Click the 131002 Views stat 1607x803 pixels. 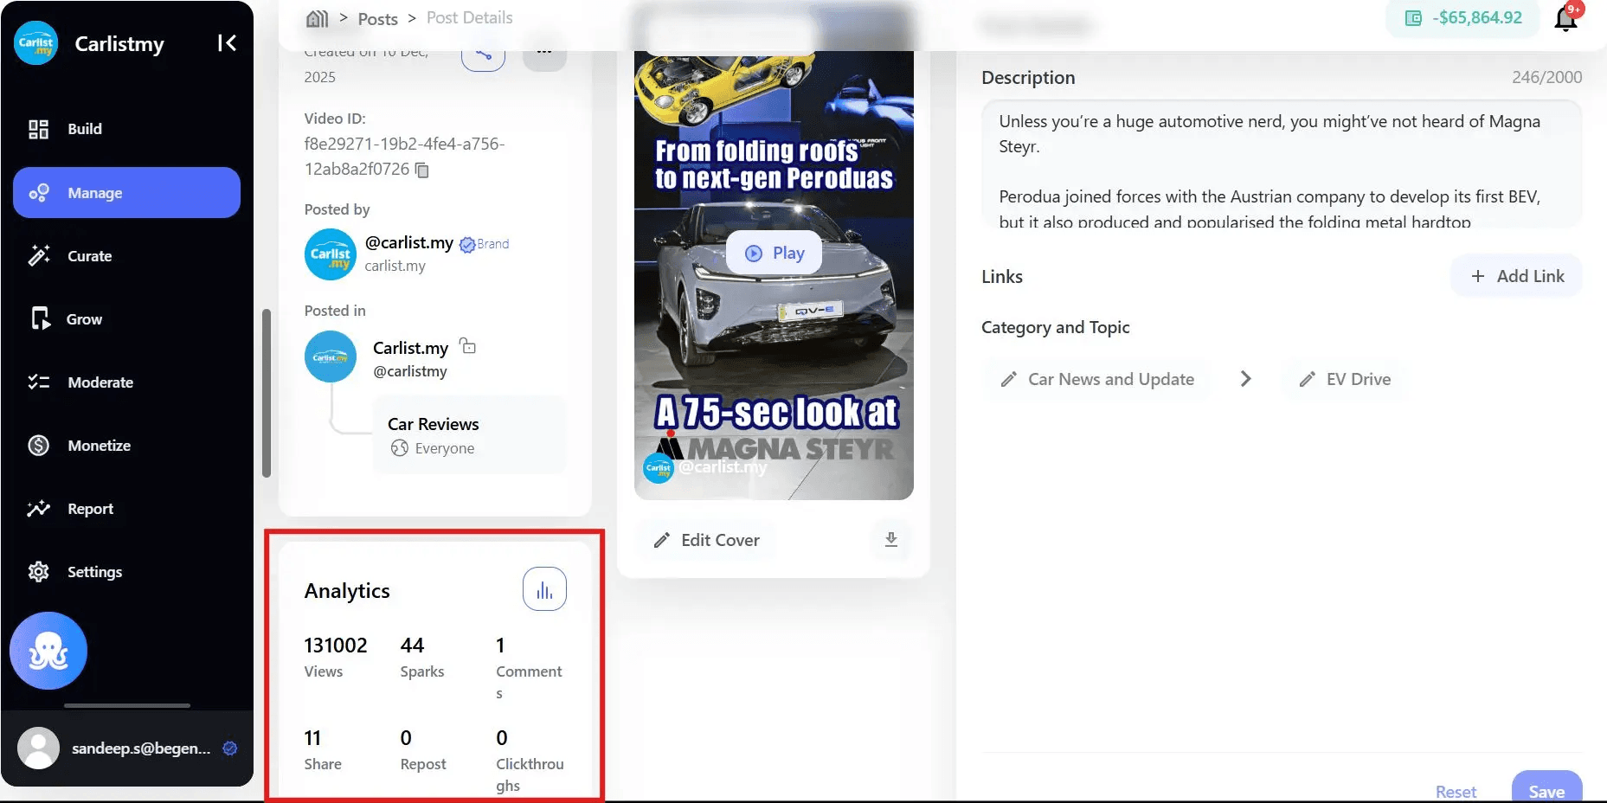tap(336, 657)
